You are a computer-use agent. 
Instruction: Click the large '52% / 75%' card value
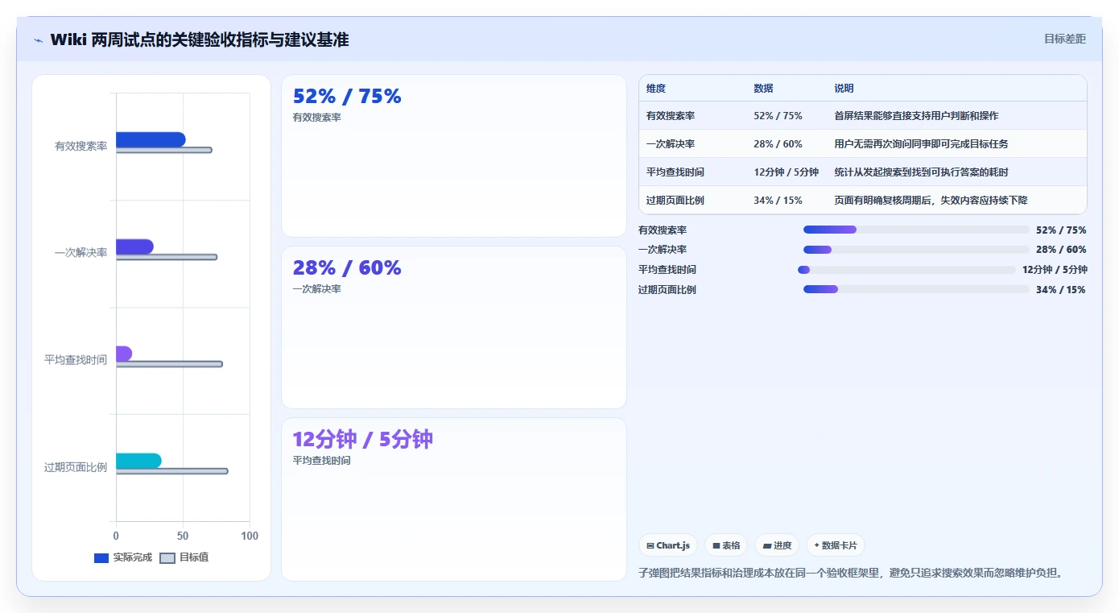(347, 97)
